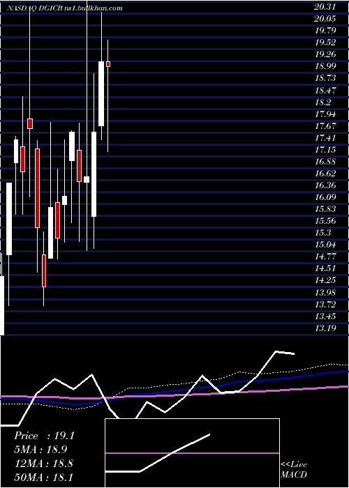Click the Price : 19.1 readout
Viewport: 349px width, 488px height.
pos(44,436)
